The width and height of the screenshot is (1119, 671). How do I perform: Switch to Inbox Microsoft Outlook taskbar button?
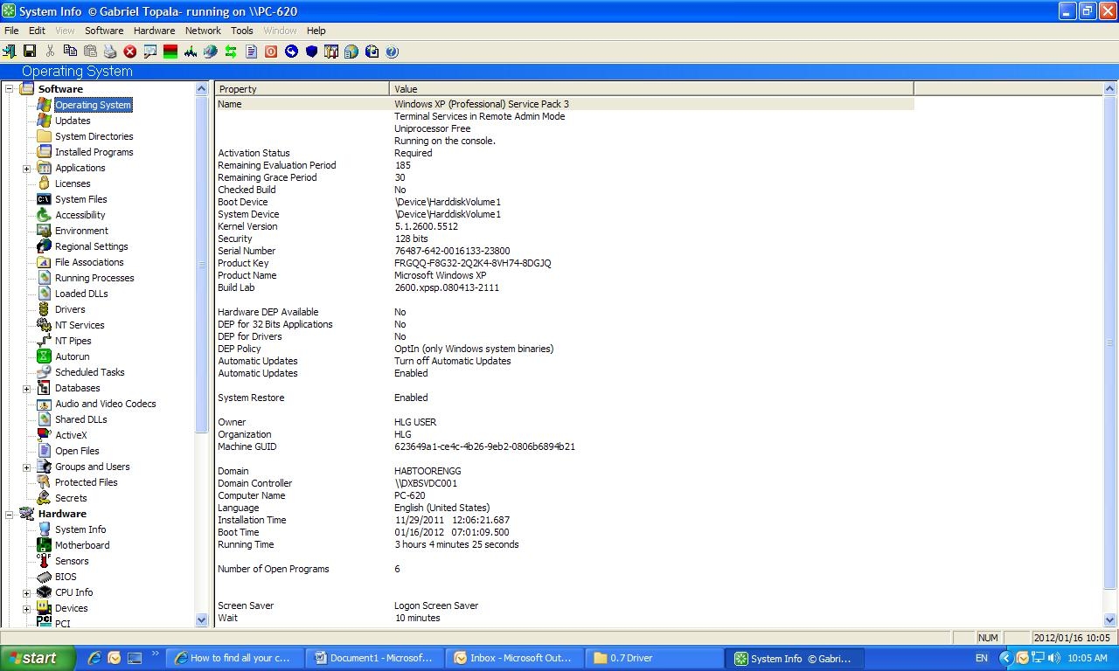[x=516, y=658]
